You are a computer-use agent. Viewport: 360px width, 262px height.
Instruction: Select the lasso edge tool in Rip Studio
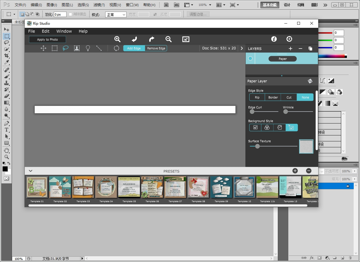(66, 48)
